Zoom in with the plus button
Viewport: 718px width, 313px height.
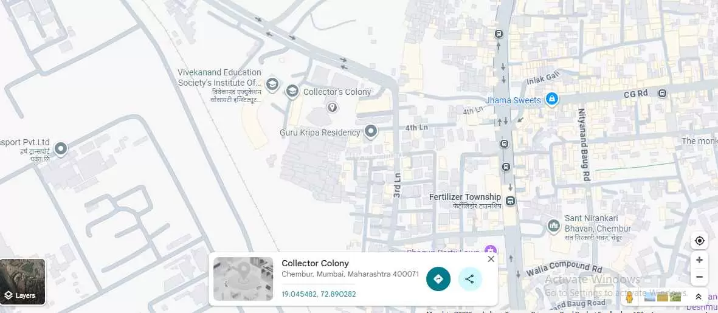pyautogui.click(x=699, y=260)
